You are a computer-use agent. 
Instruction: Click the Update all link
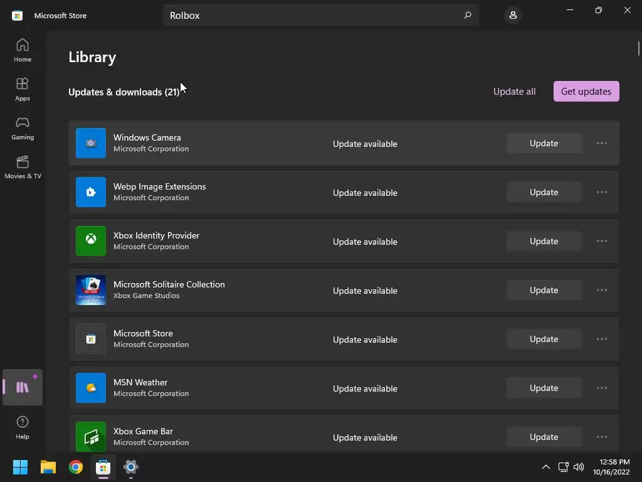click(514, 92)
